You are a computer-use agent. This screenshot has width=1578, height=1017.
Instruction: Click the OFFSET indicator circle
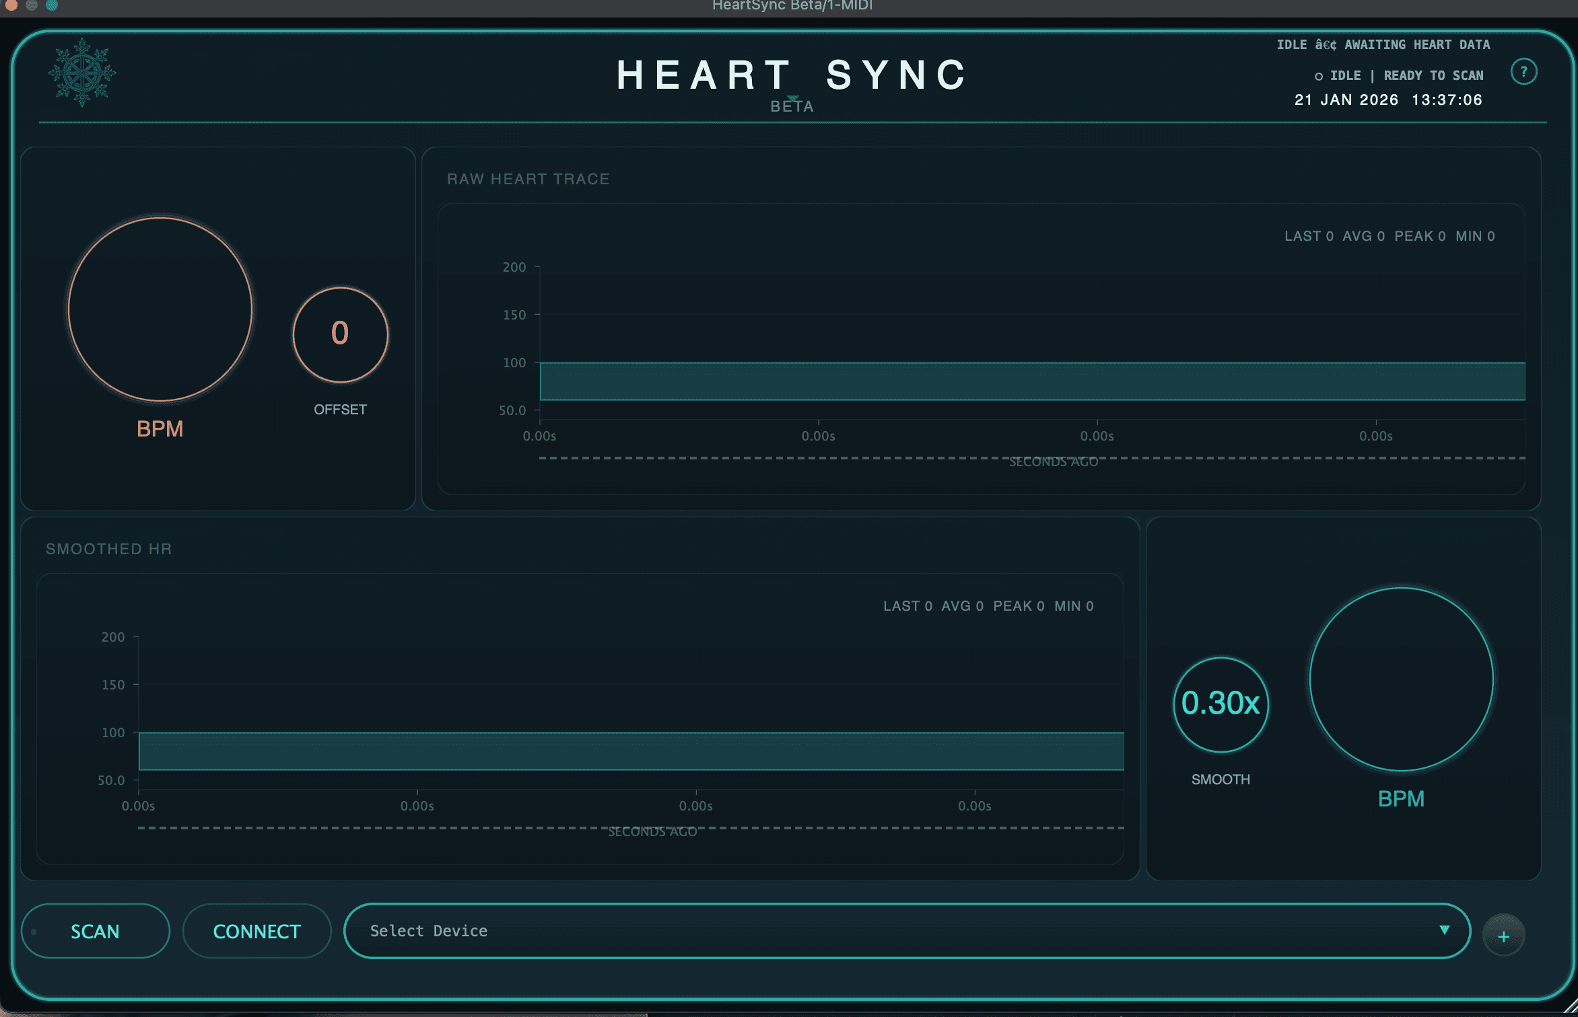[340, 334]
